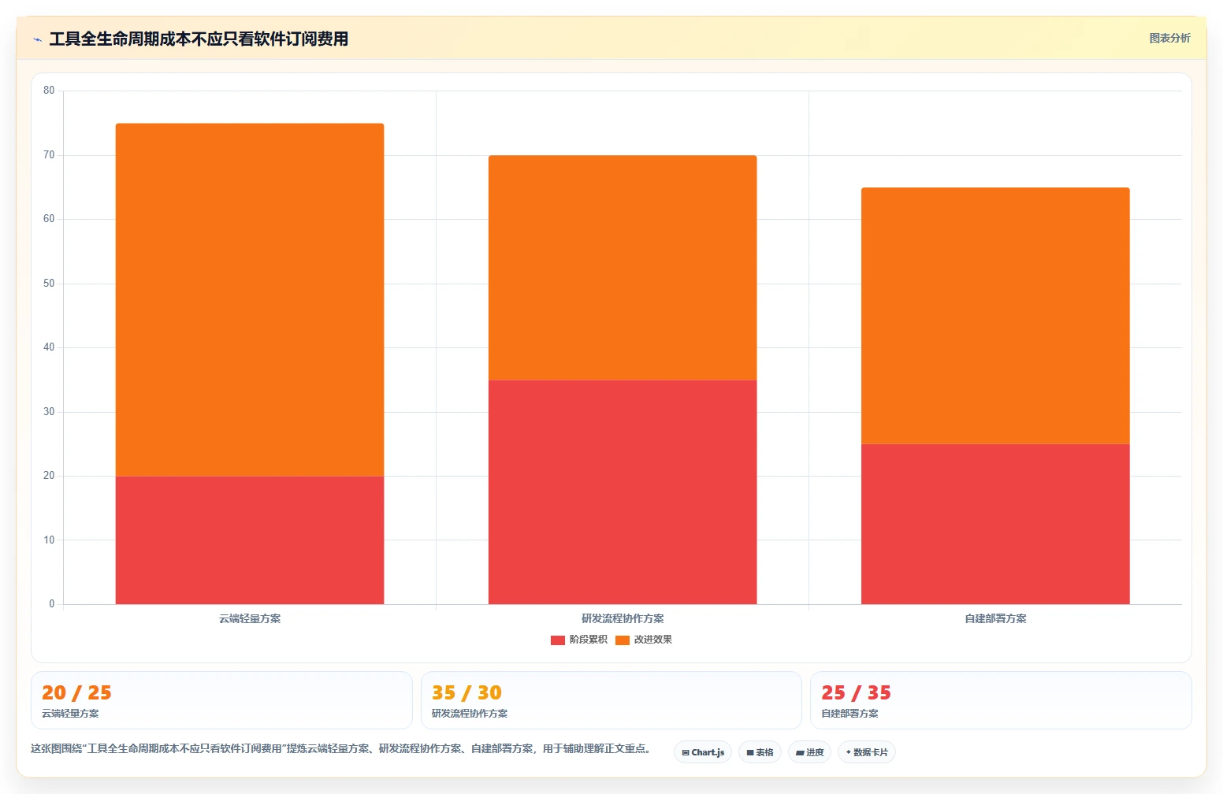The width and height of the screenshot is (1223, 794).
Task: Click the Chart.js tag
Action: (703, 752)
